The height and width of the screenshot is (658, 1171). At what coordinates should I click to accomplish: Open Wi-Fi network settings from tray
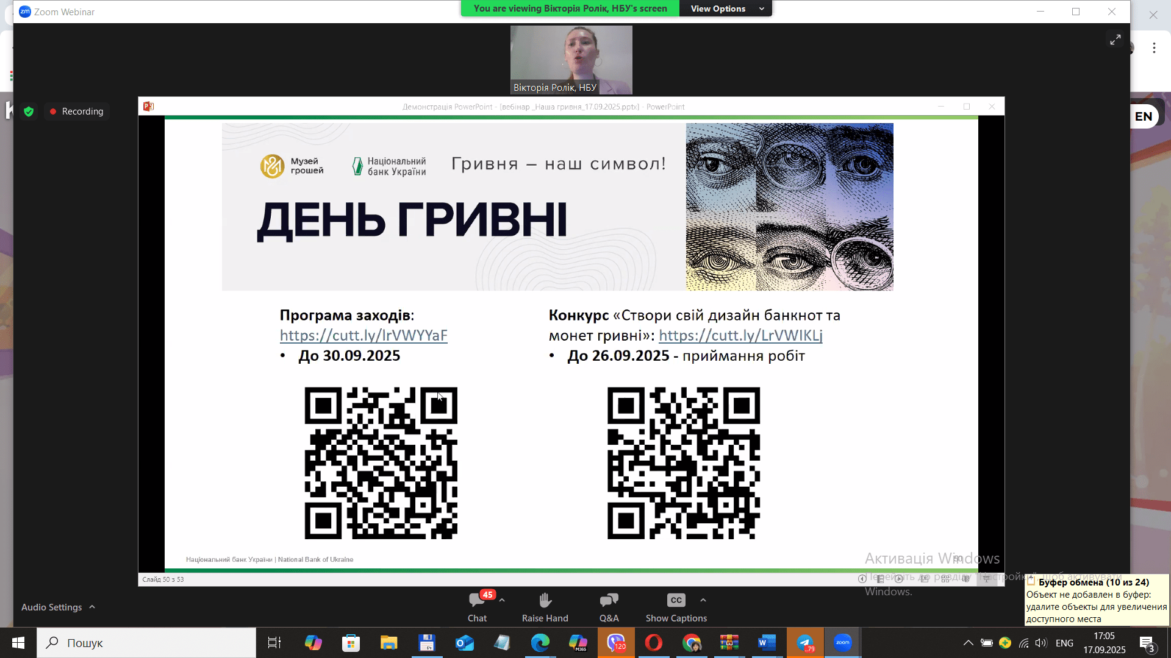pyautogui.click(x=1024, y=643)
